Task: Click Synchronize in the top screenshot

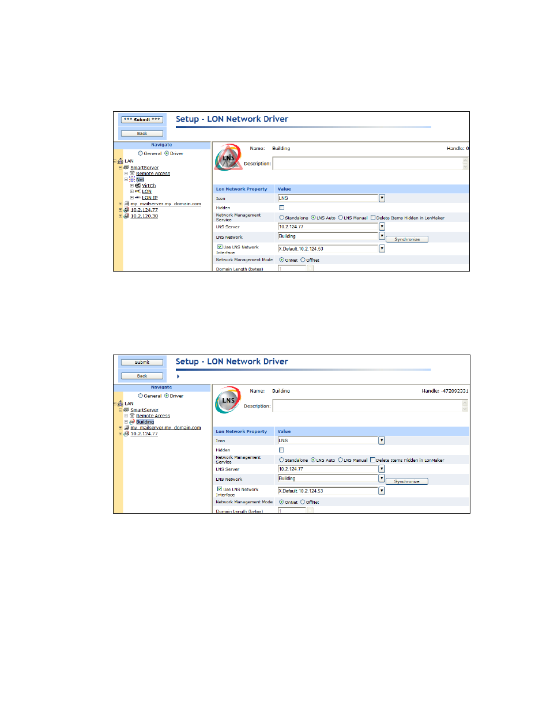Action: point(407,239)
